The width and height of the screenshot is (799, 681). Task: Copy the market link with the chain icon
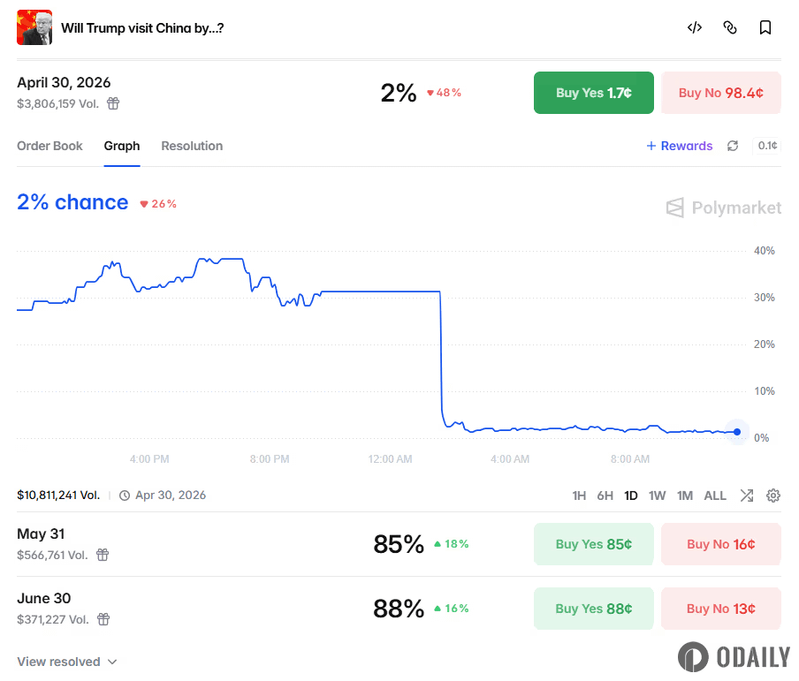730,27
